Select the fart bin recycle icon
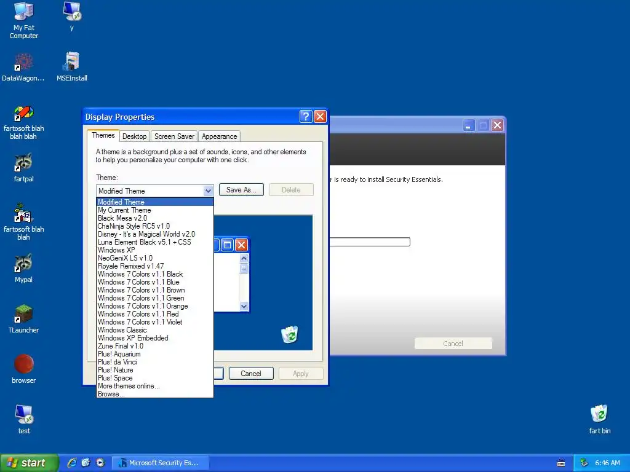Viewport: 630px width, 472px height. tap(599, 419)
